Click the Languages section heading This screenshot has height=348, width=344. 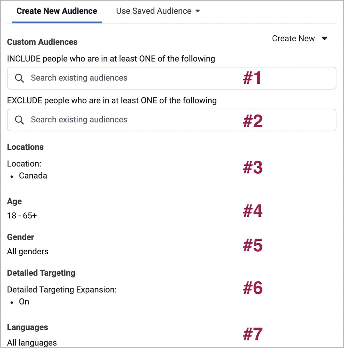point(27,327)
